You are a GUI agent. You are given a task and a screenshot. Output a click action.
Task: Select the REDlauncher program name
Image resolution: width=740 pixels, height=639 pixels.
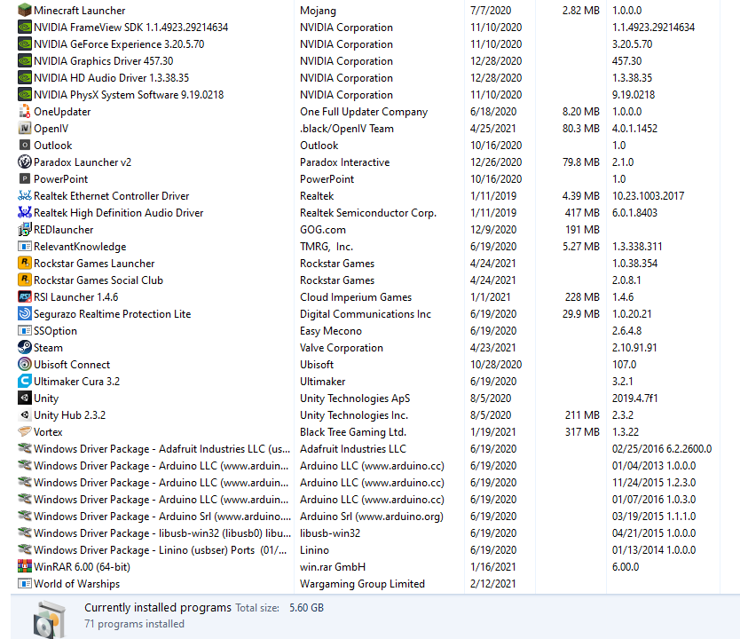[63, 229]
